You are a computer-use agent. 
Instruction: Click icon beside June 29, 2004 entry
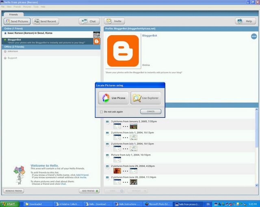[107, 166]
